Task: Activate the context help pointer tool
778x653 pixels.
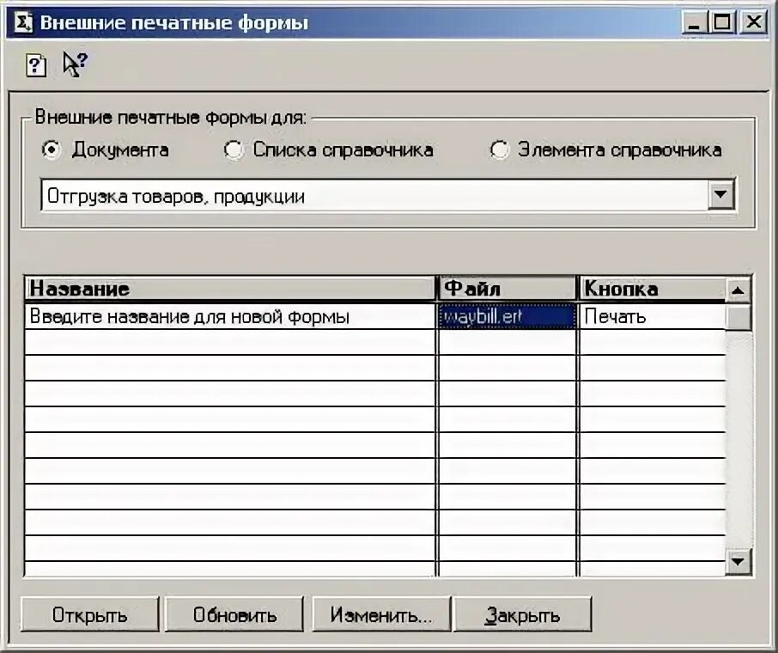Action: click(75, 64)
